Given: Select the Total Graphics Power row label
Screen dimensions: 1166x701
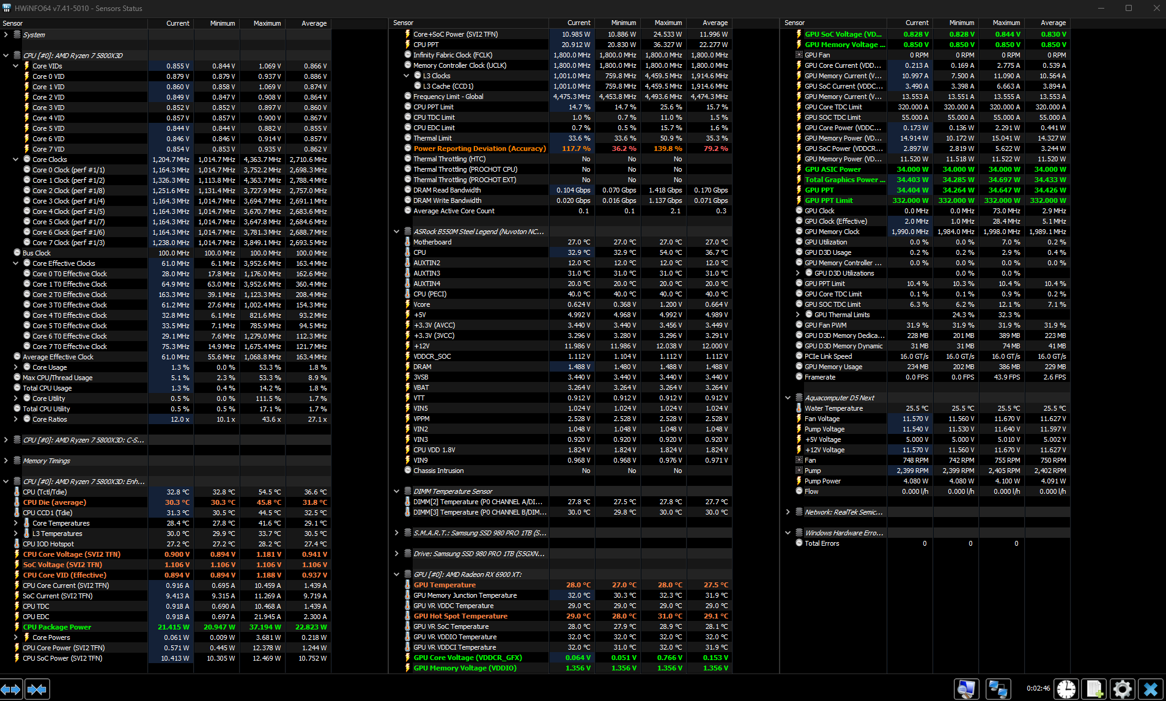Looking at the screenshot, I should [845, 180].
